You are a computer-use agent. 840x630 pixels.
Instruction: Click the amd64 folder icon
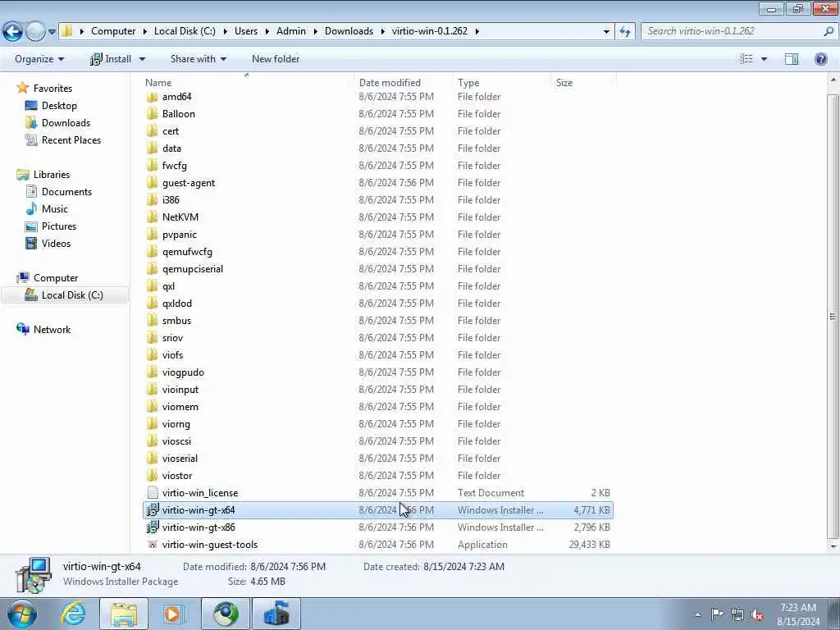pyautogui.click(x=152, y=97)
